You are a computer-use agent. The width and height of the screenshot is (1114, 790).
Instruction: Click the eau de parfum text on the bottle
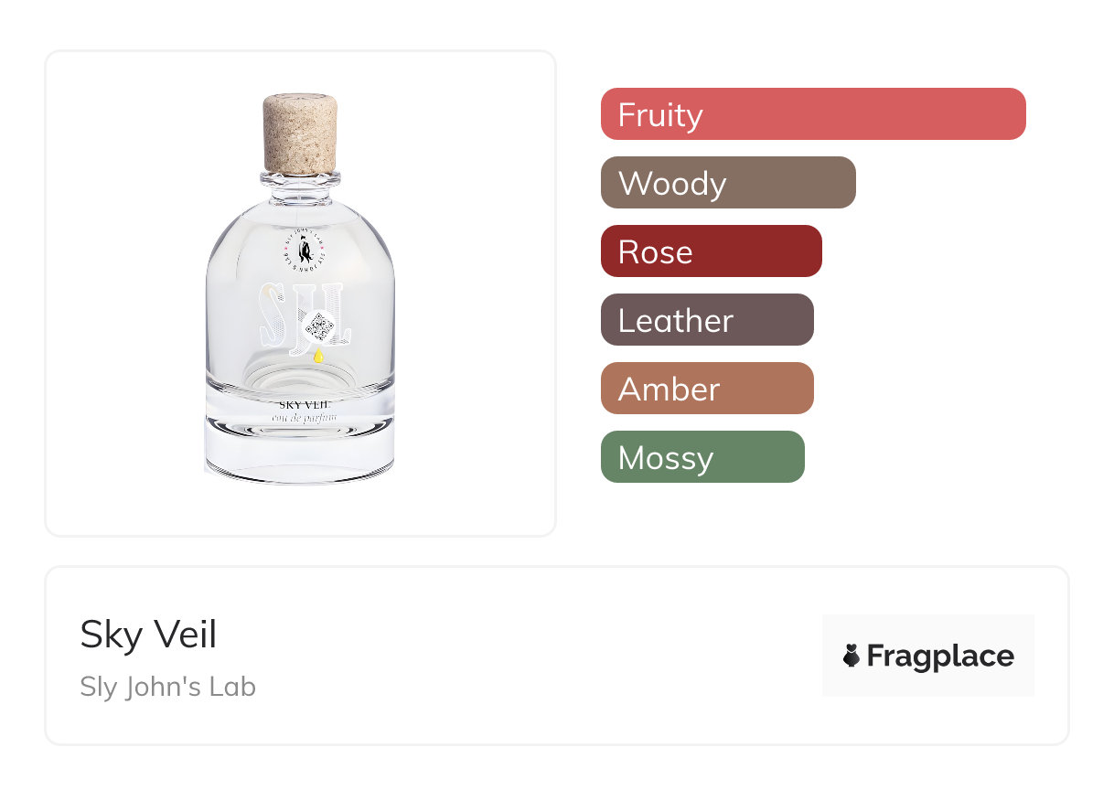click(x=303, y=418)
